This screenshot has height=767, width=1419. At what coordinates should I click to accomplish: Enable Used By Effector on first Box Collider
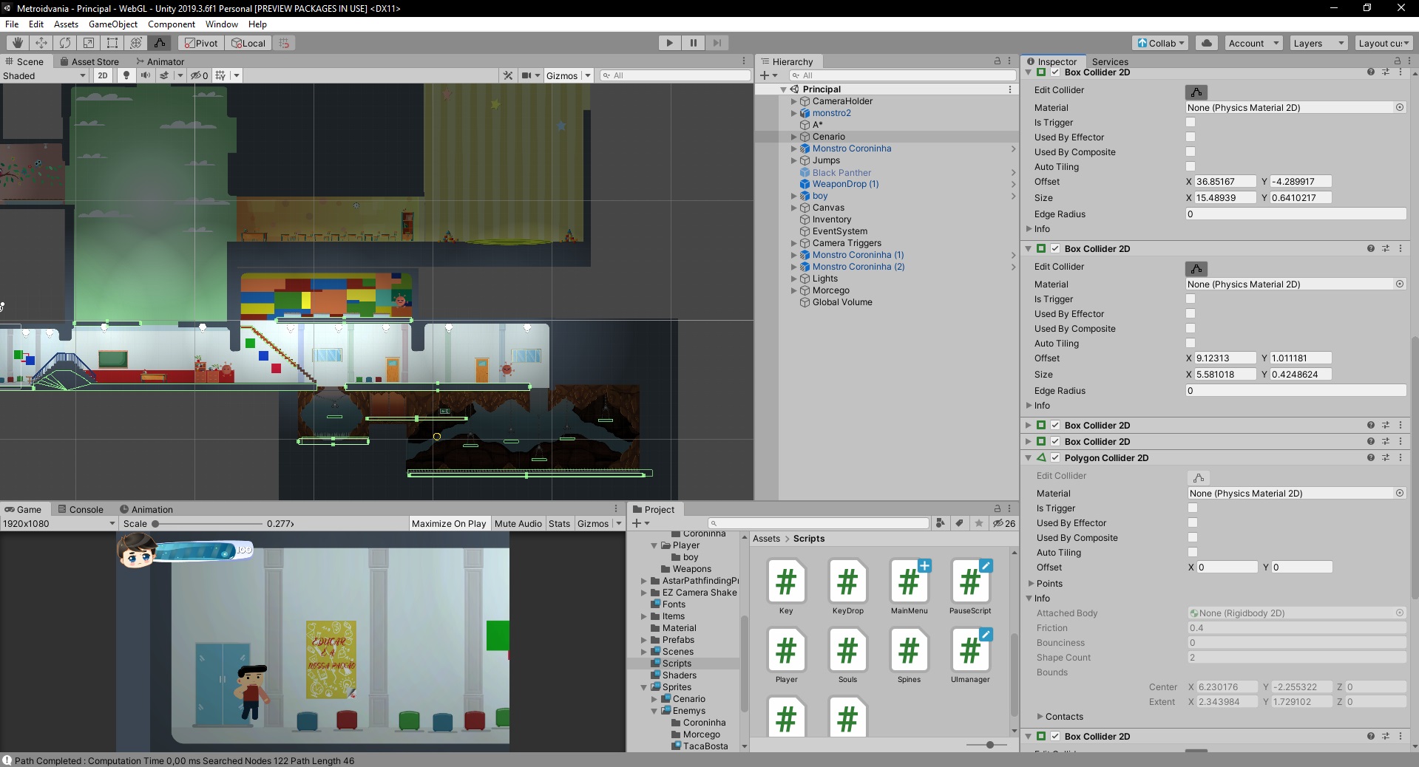1191,137
